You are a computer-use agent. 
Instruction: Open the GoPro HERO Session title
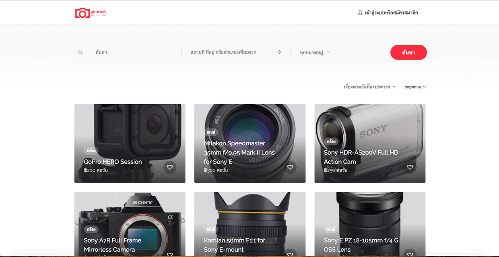click(x=113, y=162)
